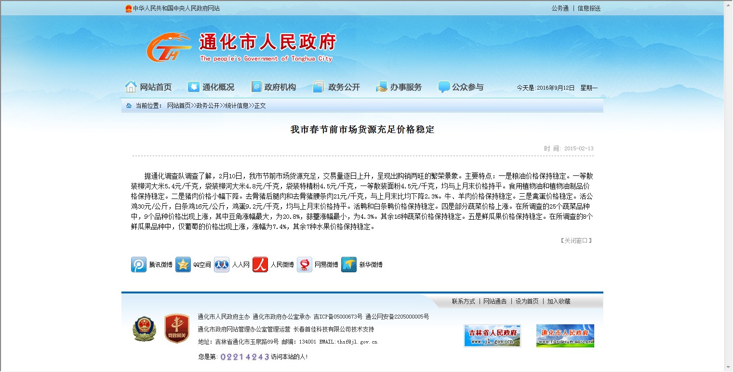Click the police badge icon in footer
The height and width of the screenshot is (372, 733).
[x=144, y=329]
